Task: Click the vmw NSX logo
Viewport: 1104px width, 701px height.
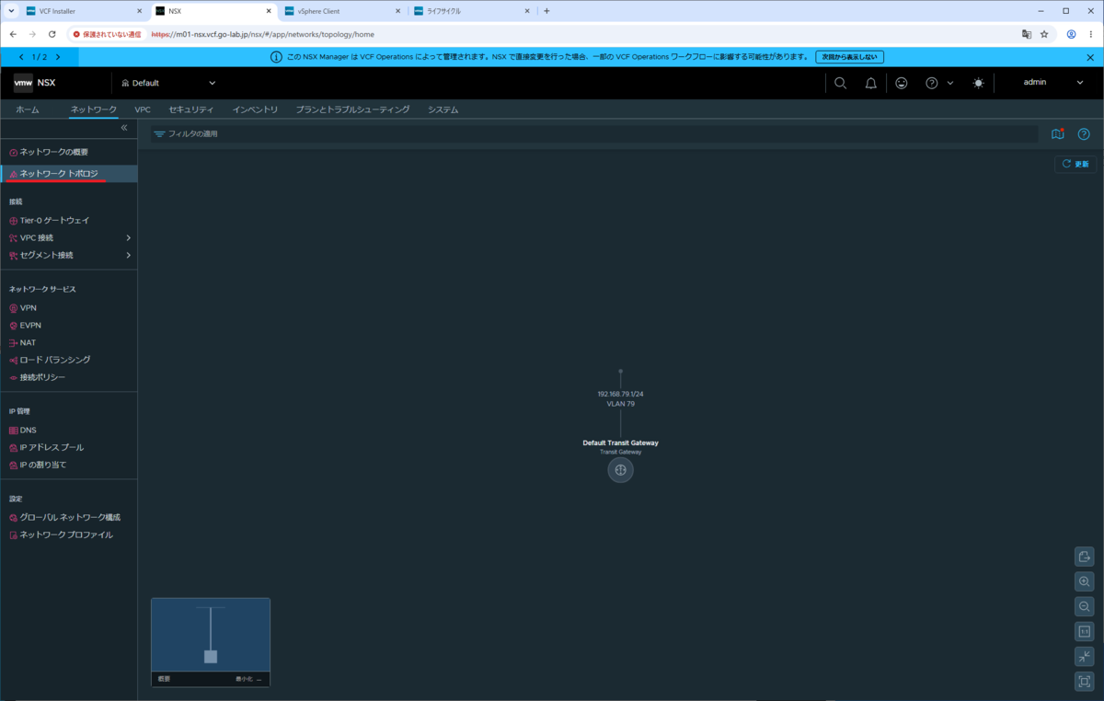Action: (35, 83)
